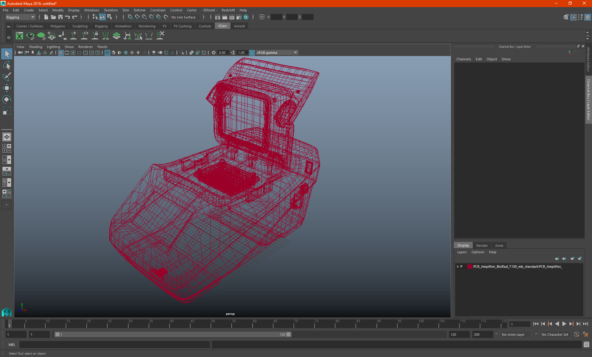
Task: Expand the sRGB gamma dropdown
Action: click(x=296, y=52)
